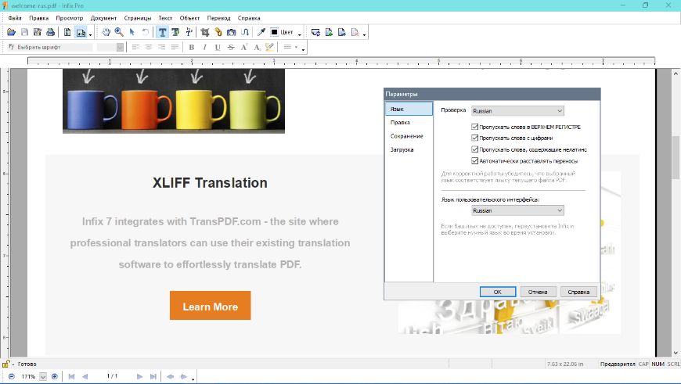Image resolution: width=681 pixels, height=384 pixels.
Task: Click the page number field 1 / 1
Action: [112, 376]
